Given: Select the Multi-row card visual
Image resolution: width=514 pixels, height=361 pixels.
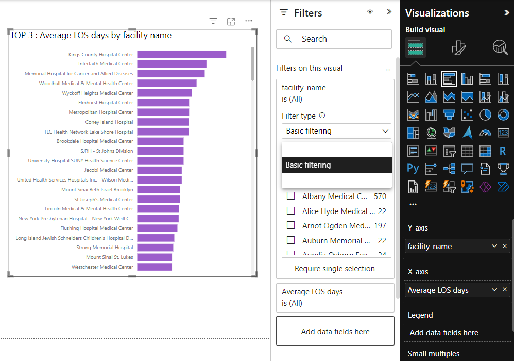Looking at the screenshot, I should [413, 151].
